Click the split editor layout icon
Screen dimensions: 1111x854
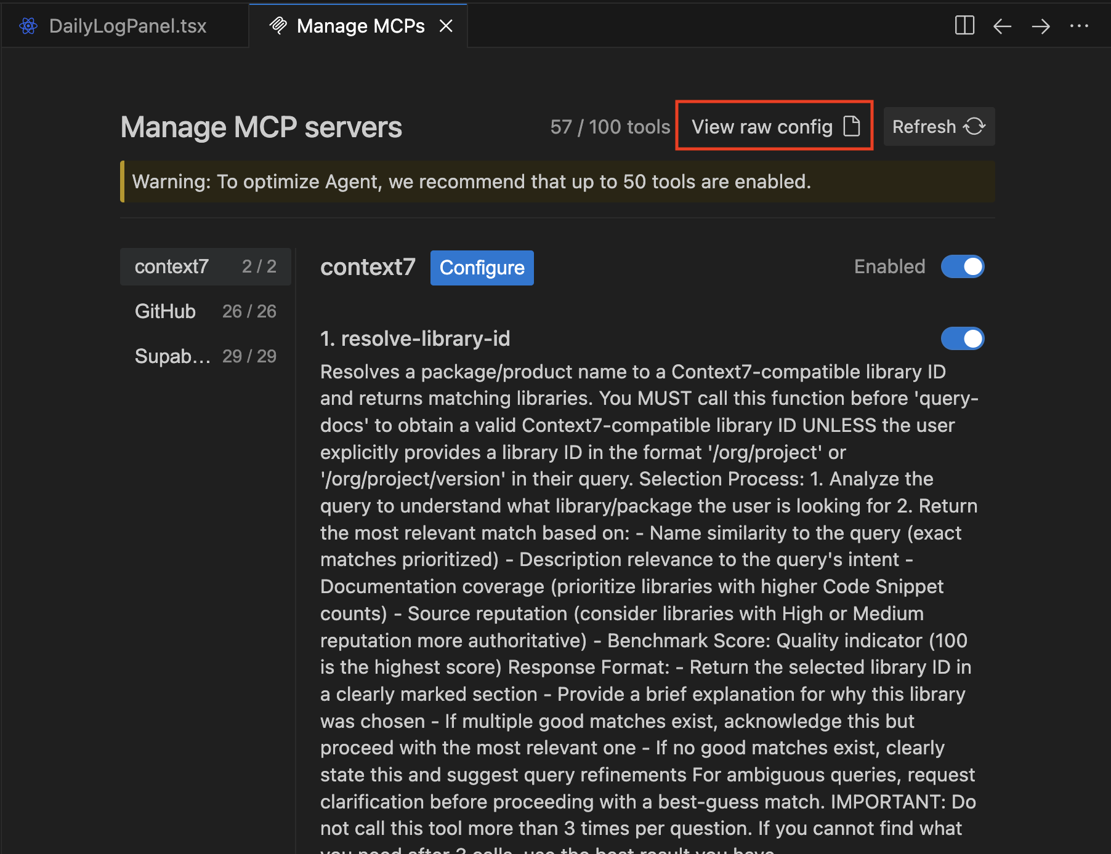pyautogui.click(x=964, y=26)
